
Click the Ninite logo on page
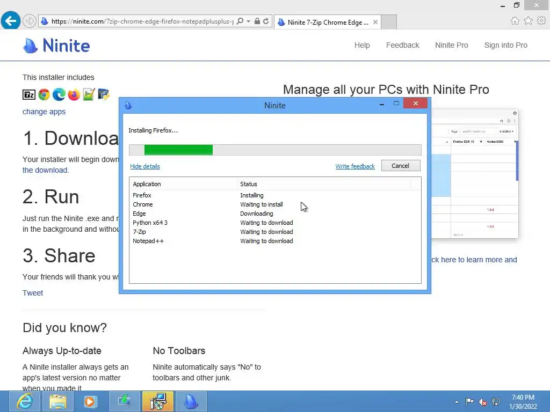56,46
